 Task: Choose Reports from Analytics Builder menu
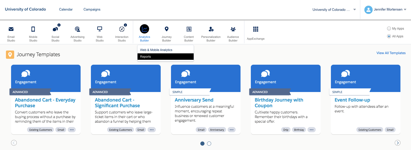[x=166, y=57]
